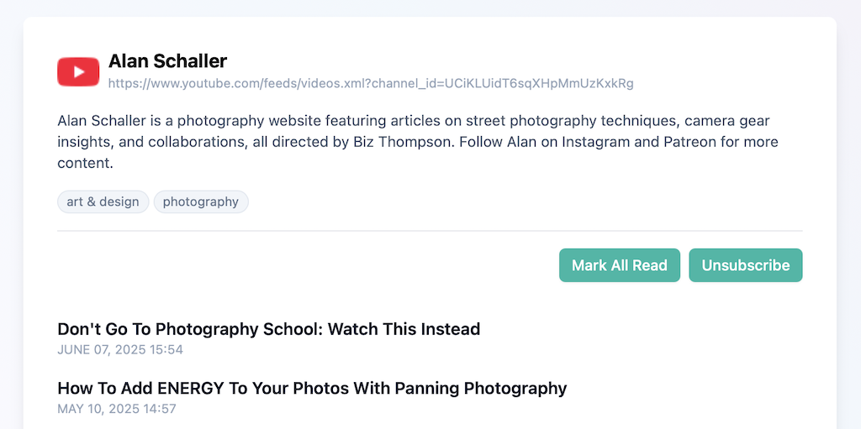The width and height of the screenshot is (861, 429).
Task: Click the word content ending the description
Action: click(83, 163)
